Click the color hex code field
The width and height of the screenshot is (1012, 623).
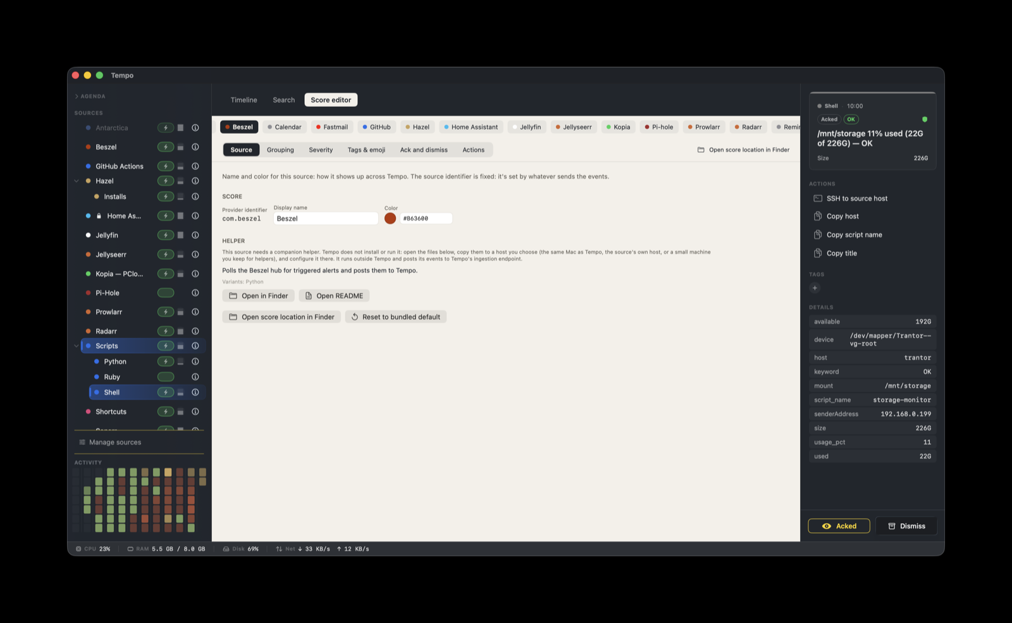[426, 219]
